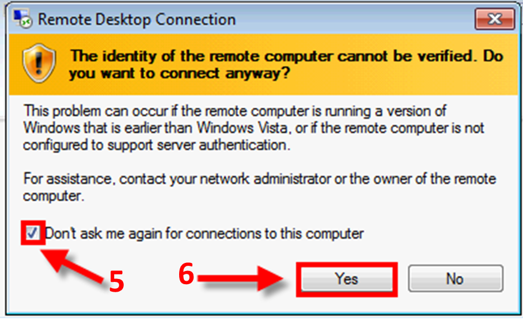The height and width of the screenshot is (321, 523).
Task: Click the 'Don't ask me again' label text
Action: [204, 234]
